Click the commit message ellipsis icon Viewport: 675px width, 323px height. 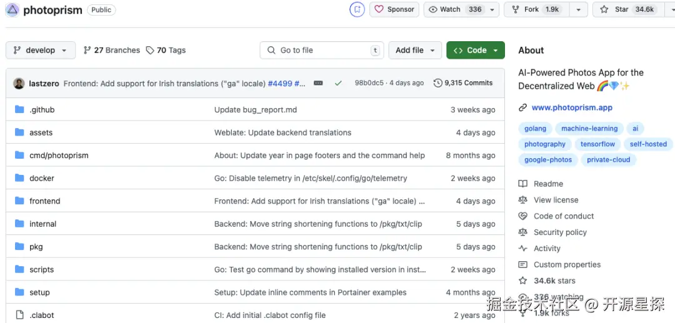click(x=318, y=83)
